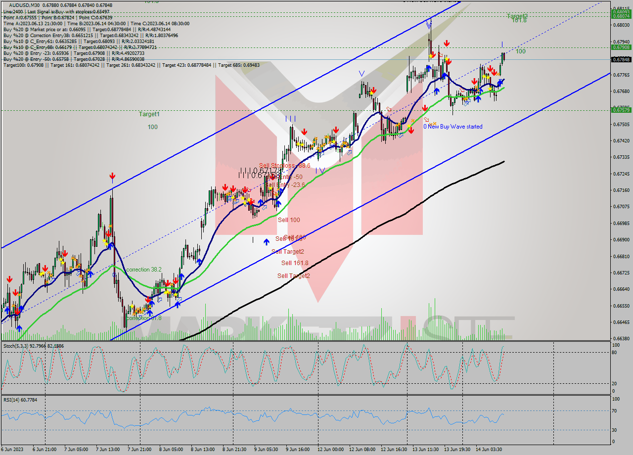The height and width of the screenshot is (455, 633).
Task: Click the red 'Sell 100' label
Action: tap(289, 220)
